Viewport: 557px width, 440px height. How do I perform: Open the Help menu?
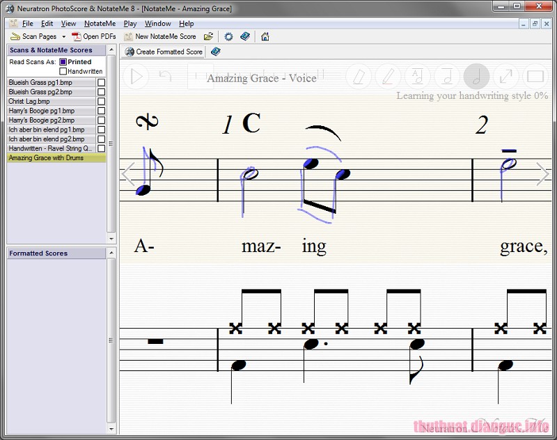186,24
